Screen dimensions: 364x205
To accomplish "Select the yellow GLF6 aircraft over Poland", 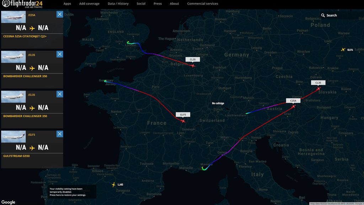I will tap(343, 49).
